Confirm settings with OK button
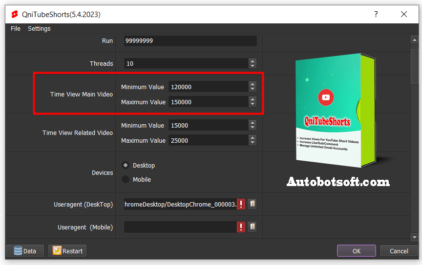 (x=357, y=251)
